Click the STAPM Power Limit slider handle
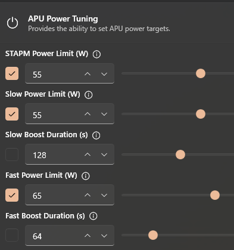The width and height of the screenshot is (234, 250). point(201,73)
